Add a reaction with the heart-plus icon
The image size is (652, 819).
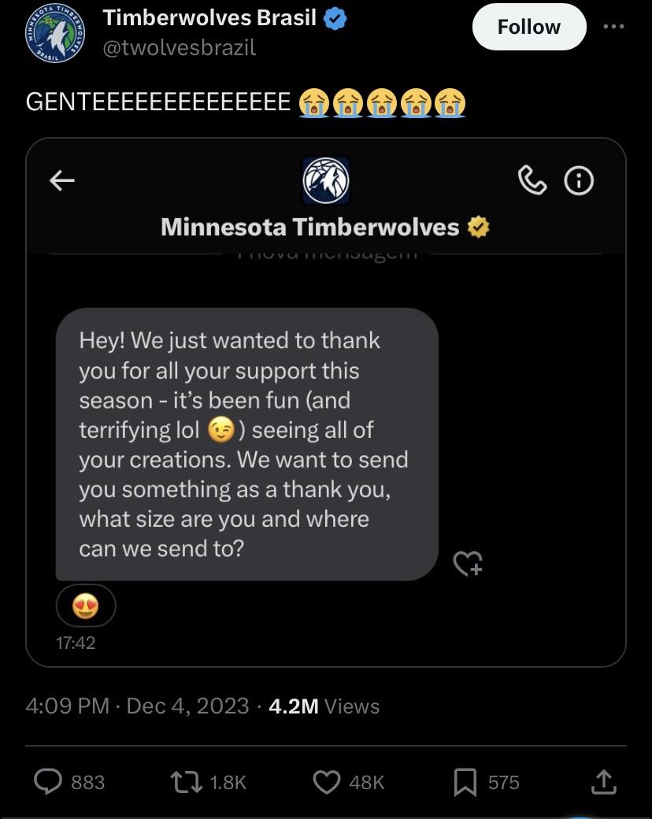(468, 563)
